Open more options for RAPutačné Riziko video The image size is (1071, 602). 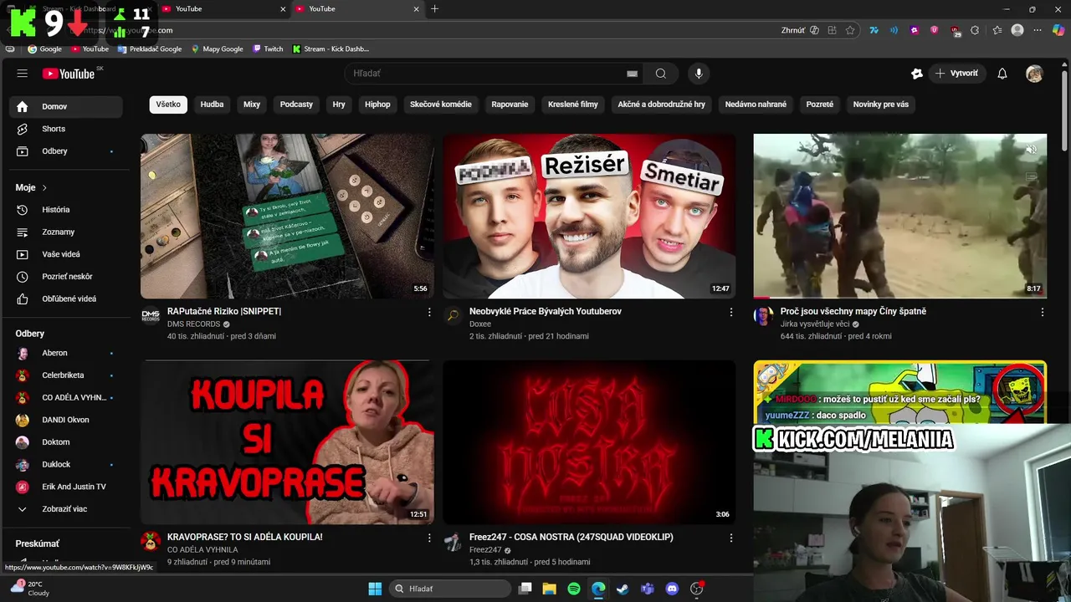coord(429,312)
